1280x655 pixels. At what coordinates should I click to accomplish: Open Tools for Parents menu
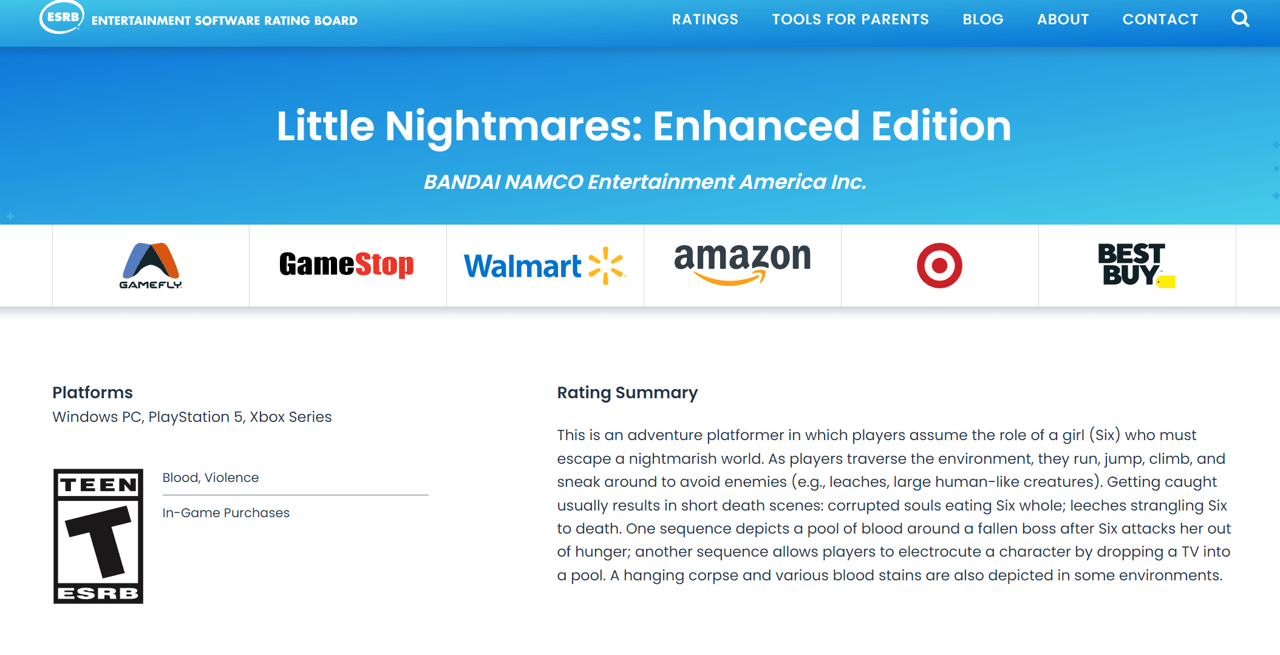[x=850, y=19]
